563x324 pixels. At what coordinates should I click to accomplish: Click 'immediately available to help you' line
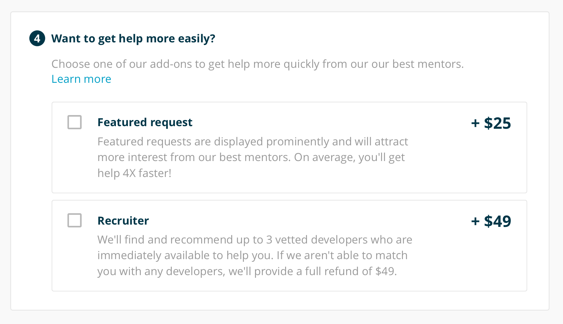tap(252, 256)
